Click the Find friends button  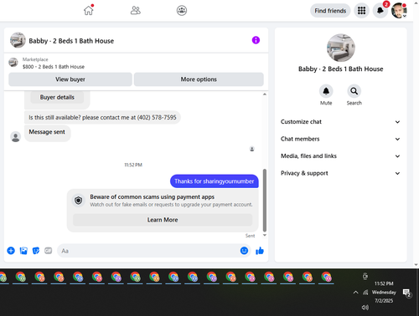[330, 11]
